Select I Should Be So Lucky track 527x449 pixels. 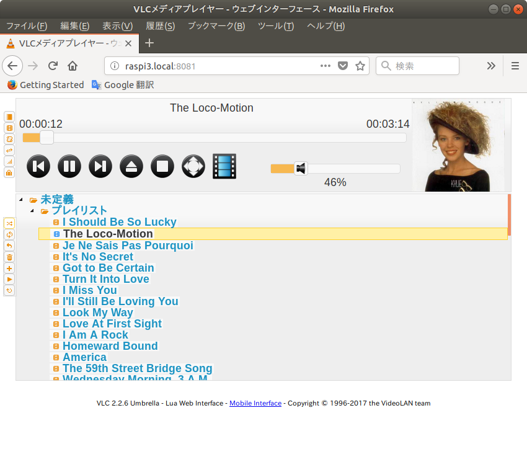(x=119, y=222)
